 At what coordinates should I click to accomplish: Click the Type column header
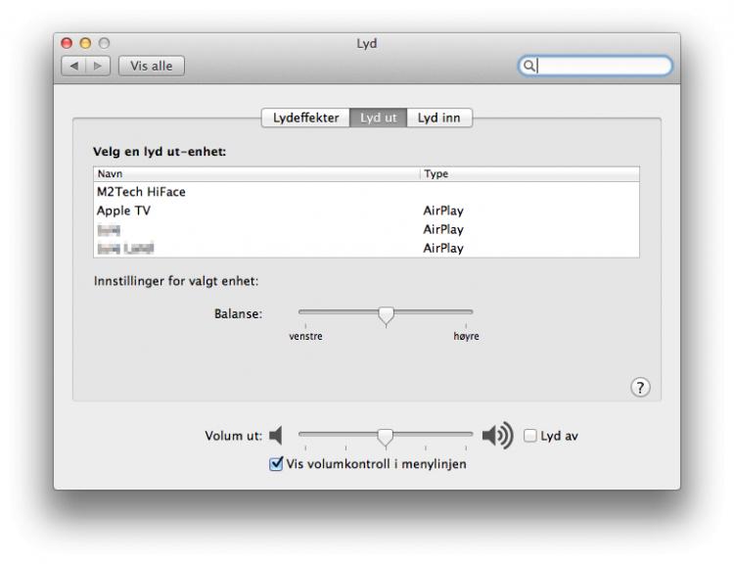click(x=529, y=173)
